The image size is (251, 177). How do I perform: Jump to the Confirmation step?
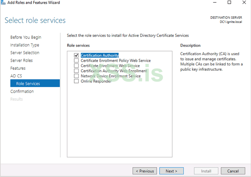22,91
